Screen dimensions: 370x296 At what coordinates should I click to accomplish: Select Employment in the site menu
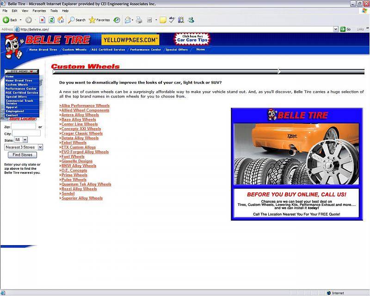22,111
